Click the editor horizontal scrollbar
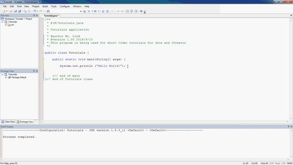The width and height of the screenshot is (293, 165). point(165,122)
